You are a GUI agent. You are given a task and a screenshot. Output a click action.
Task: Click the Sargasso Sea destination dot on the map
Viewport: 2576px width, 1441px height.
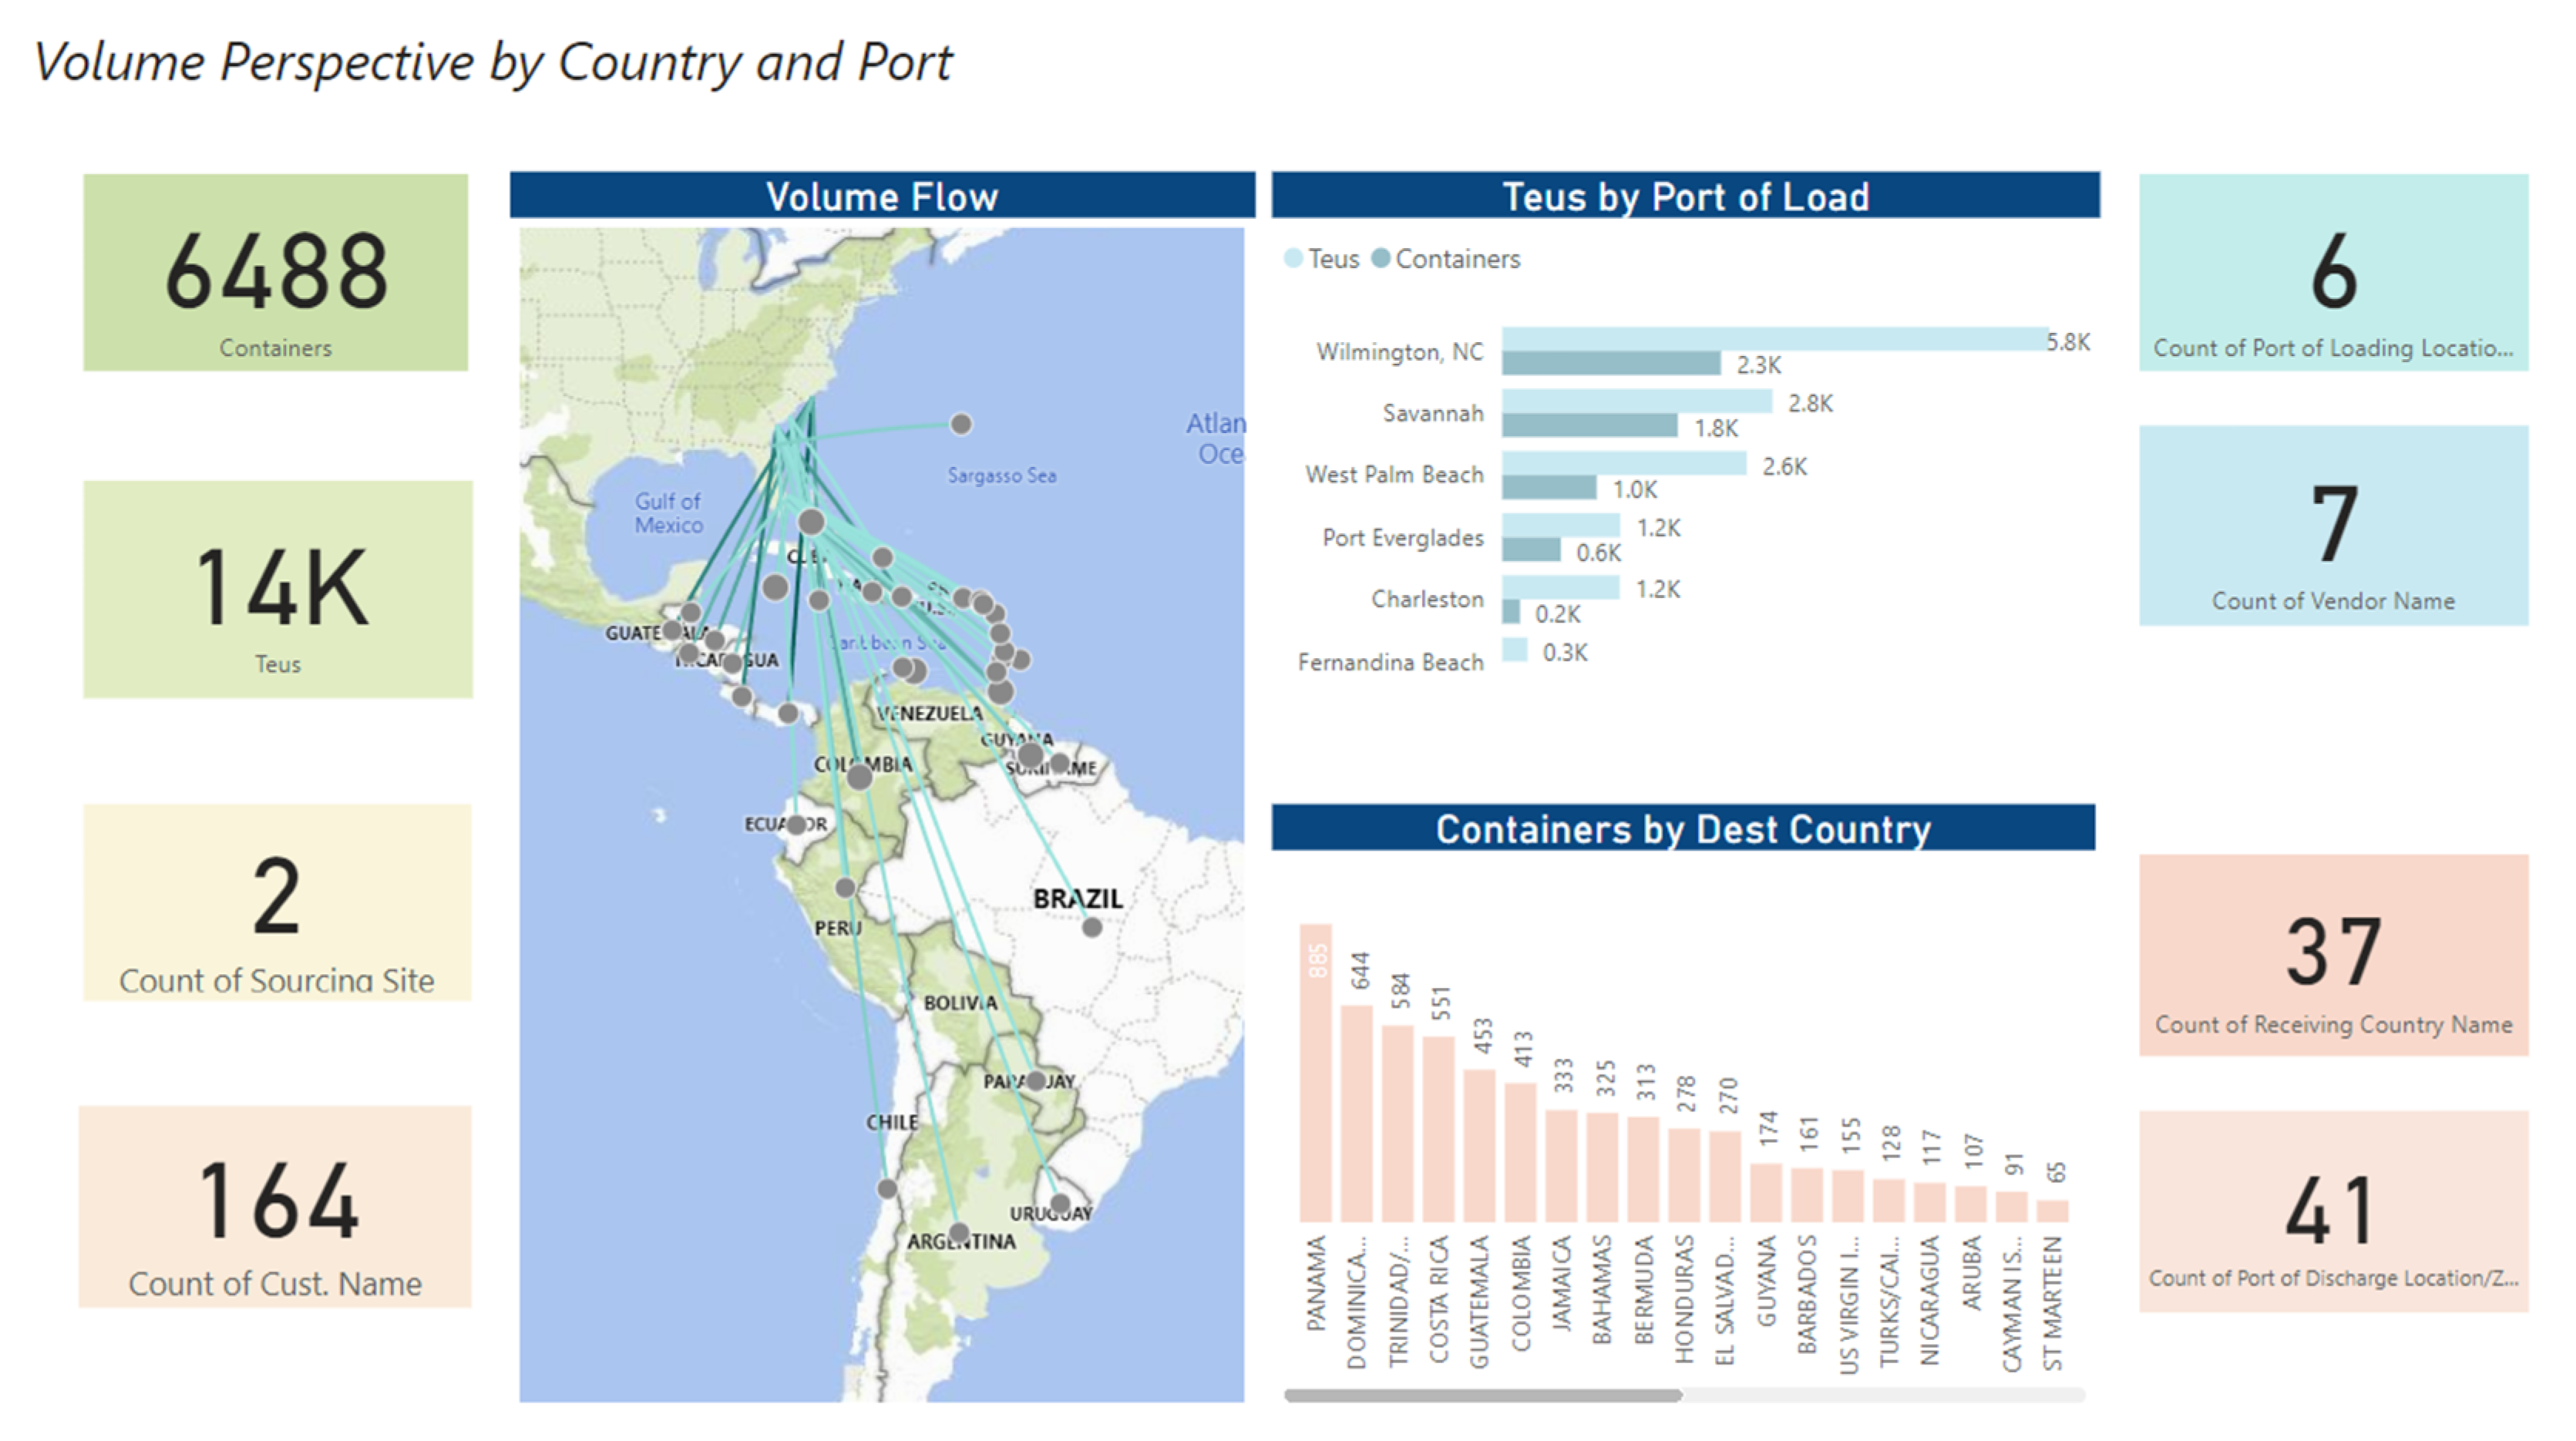click(x=961, y=424)
